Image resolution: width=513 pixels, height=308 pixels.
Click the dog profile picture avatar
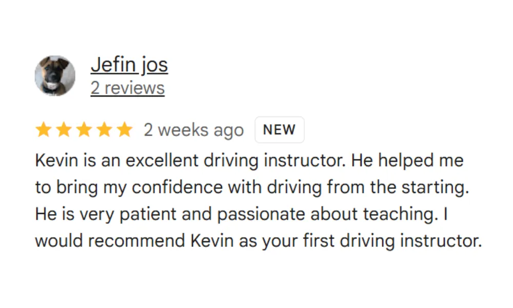coord(55,75)
